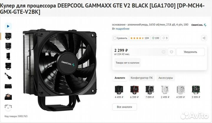Open the white cooler priced 2 499 ₽
This screenshot has width=212, height=123.
(x=165, y=92)
